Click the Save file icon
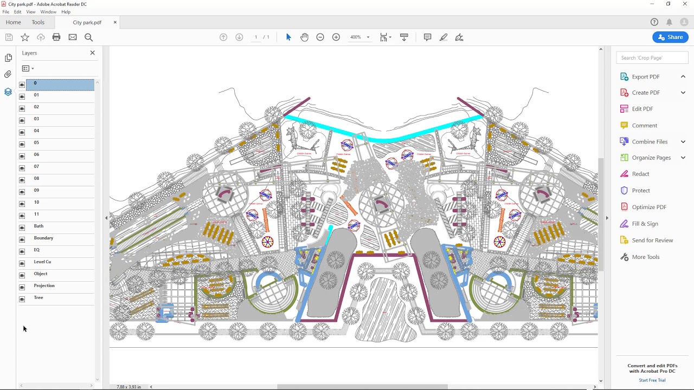694x390 pixels. point(9,37)
